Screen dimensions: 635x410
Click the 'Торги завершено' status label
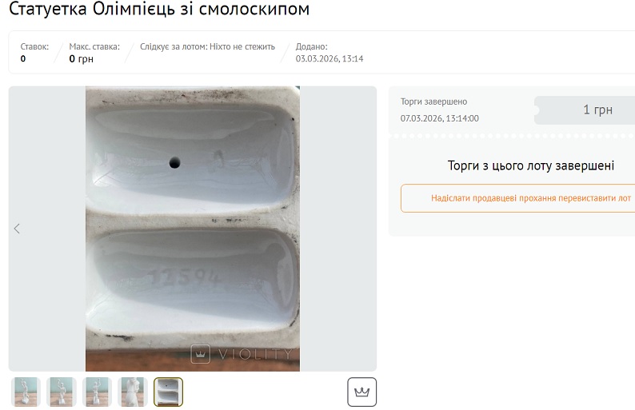click(433, 102)
